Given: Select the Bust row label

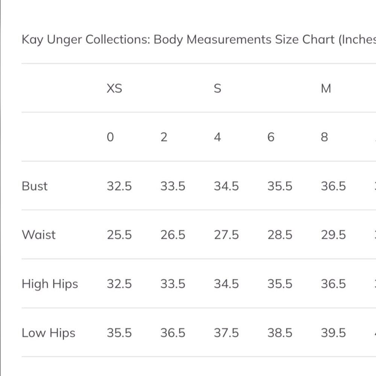Looking at the screenshot, I should [x=35, y=186].
